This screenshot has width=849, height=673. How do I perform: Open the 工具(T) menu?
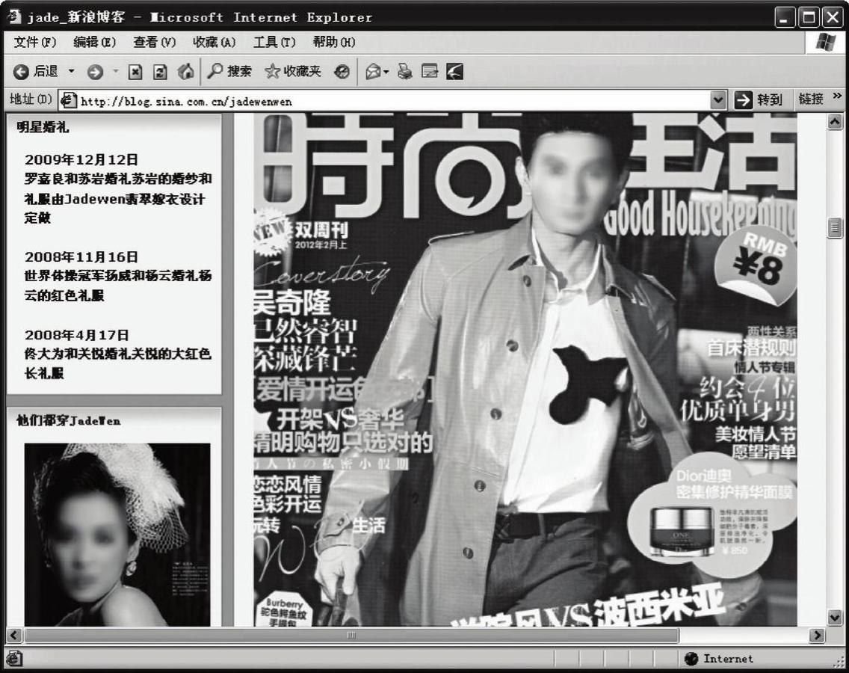[274, 43]
